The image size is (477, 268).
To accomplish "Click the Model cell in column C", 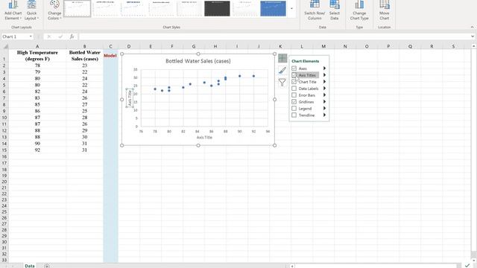I will pyautogui.click(x=110, y=56).
